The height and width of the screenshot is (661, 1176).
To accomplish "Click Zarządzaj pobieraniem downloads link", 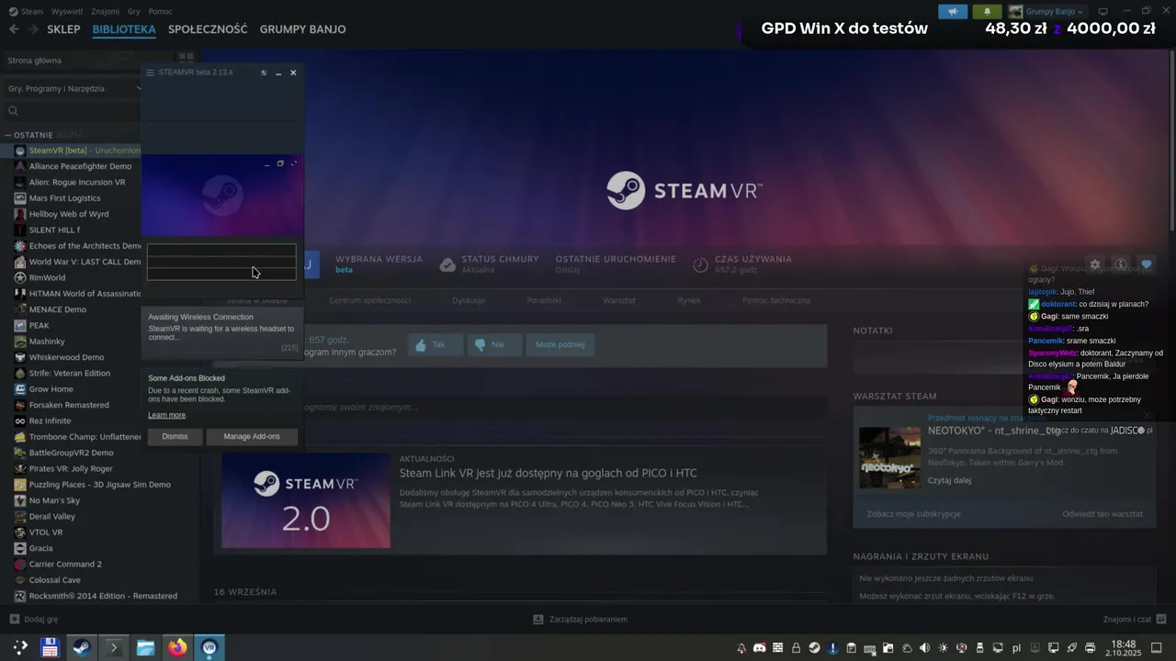I will (x=581, y=620).
